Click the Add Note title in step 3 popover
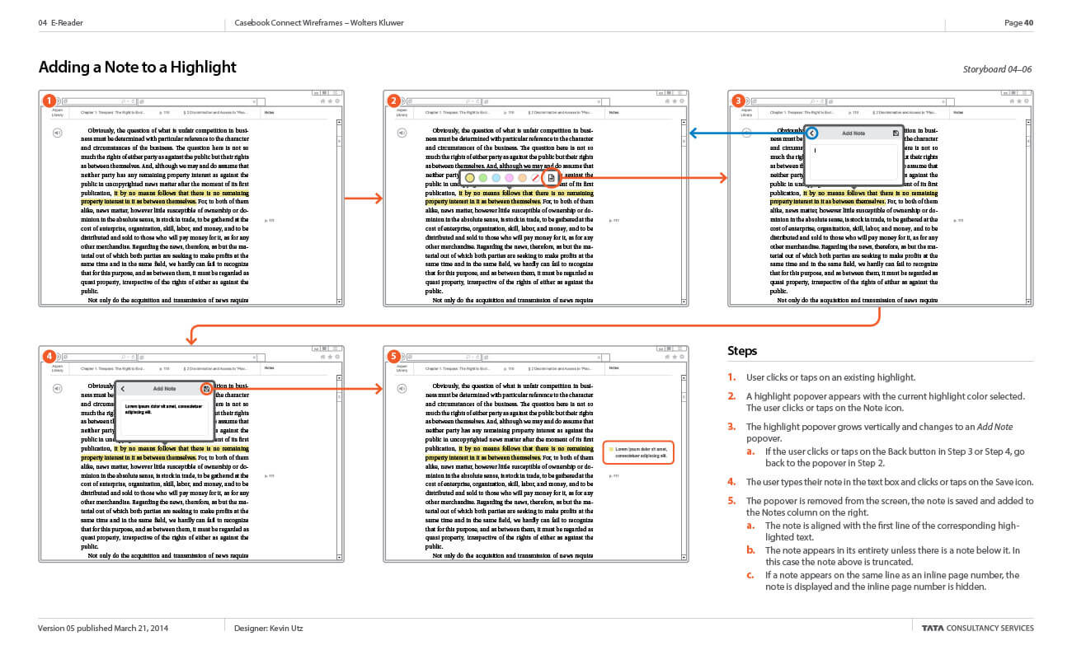Screen dimensions: 1072x650 (853, 133)
